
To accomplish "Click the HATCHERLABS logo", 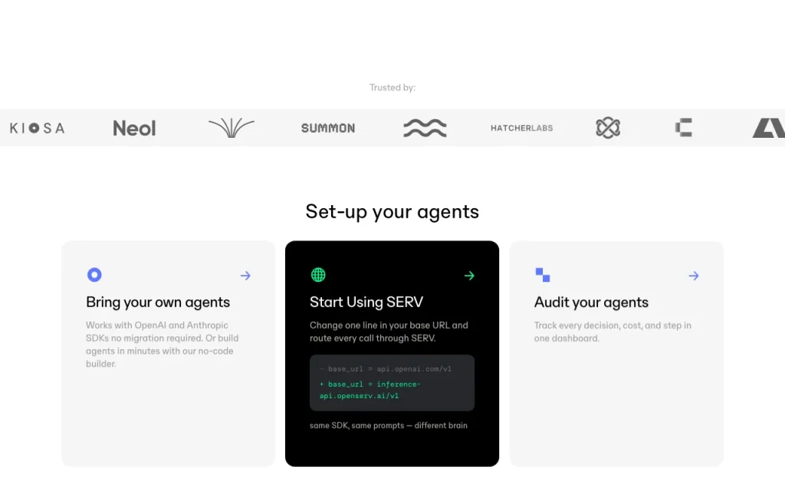I will click(521, 128).
